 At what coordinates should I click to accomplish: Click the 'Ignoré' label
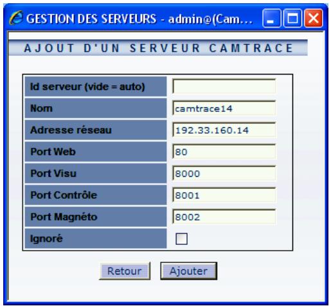click(x=46, y=239)
